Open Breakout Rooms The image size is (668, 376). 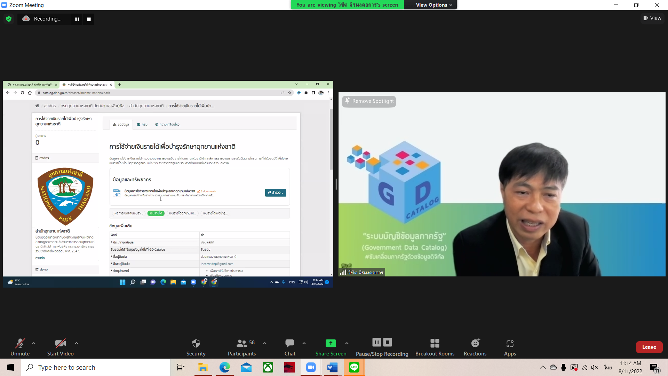(435, 343)
